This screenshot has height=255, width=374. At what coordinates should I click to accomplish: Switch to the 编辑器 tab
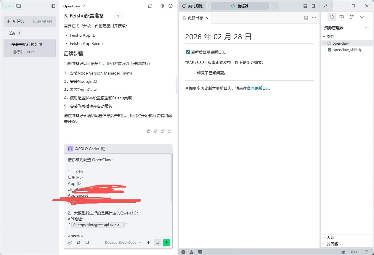[x=239, y=6]
